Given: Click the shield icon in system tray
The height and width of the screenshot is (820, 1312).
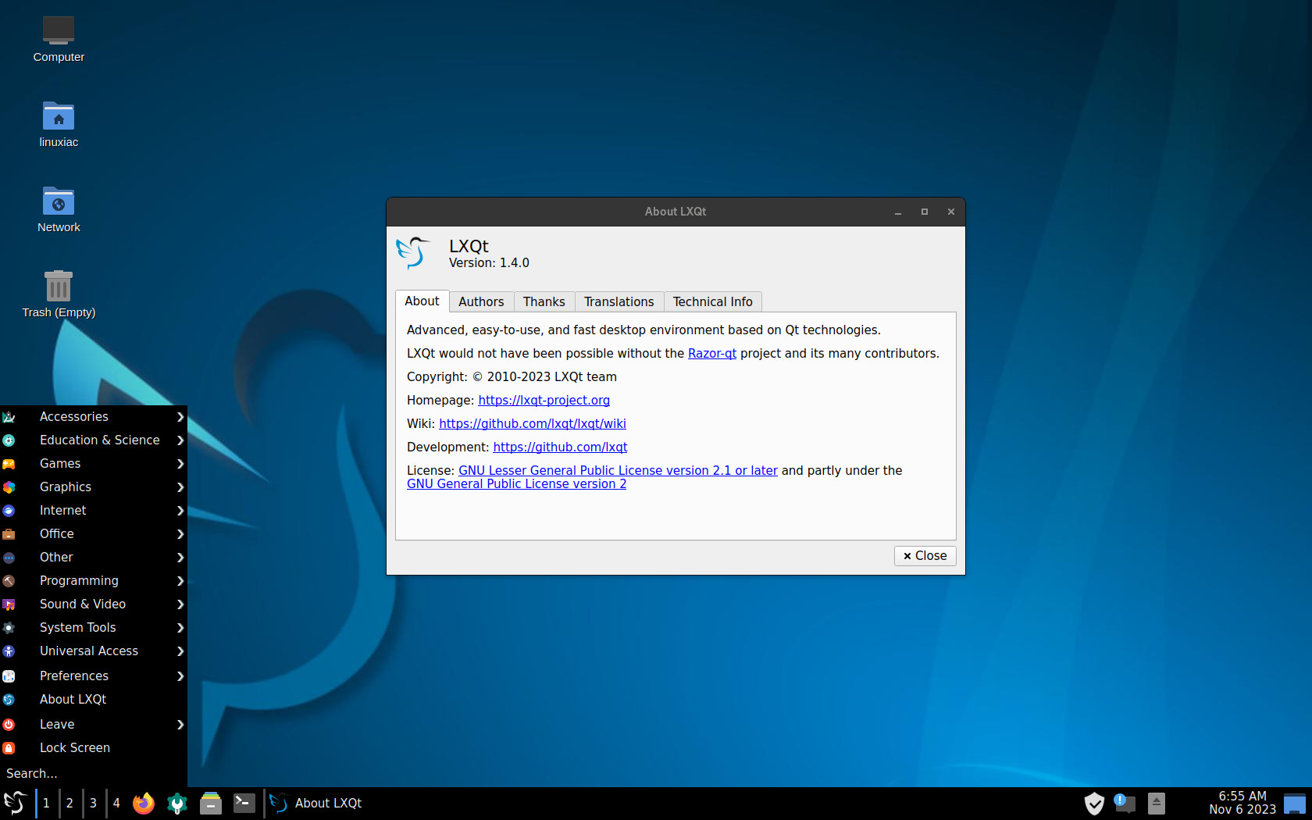Looking at the screenshot, I should [x=1094, y=803].
